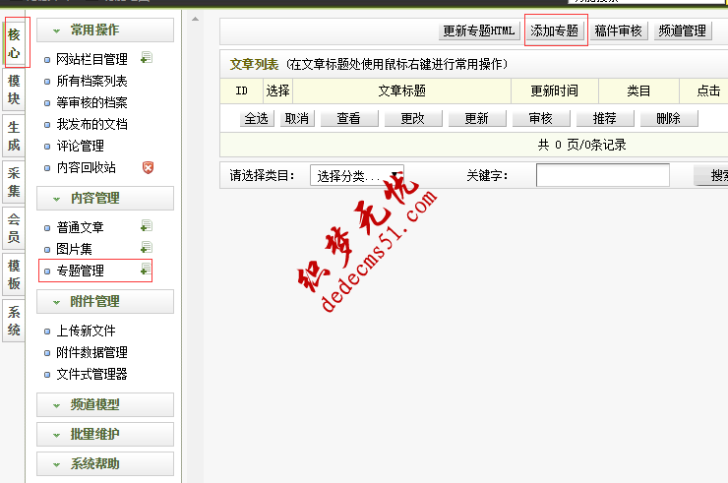Click the sidebar scroll-up arrow
Viewport: 728px width, 483px height.
tap(196, 19)
